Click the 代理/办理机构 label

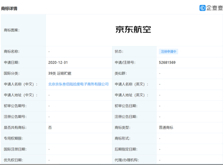point(127,160)
